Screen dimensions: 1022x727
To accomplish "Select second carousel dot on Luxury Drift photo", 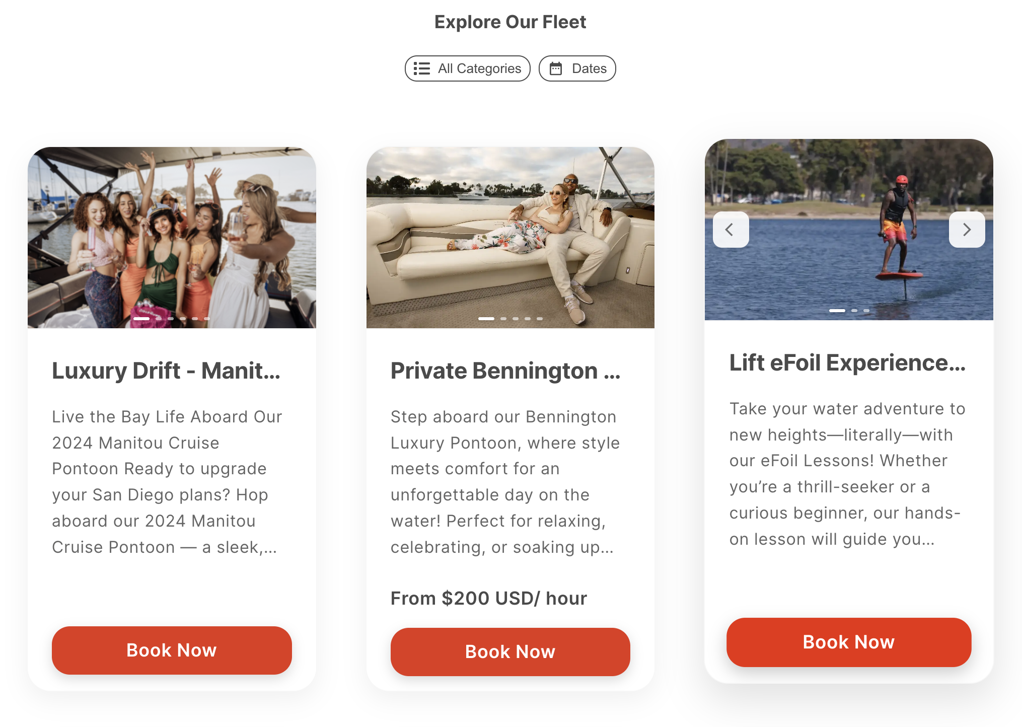I will (159, 319).
